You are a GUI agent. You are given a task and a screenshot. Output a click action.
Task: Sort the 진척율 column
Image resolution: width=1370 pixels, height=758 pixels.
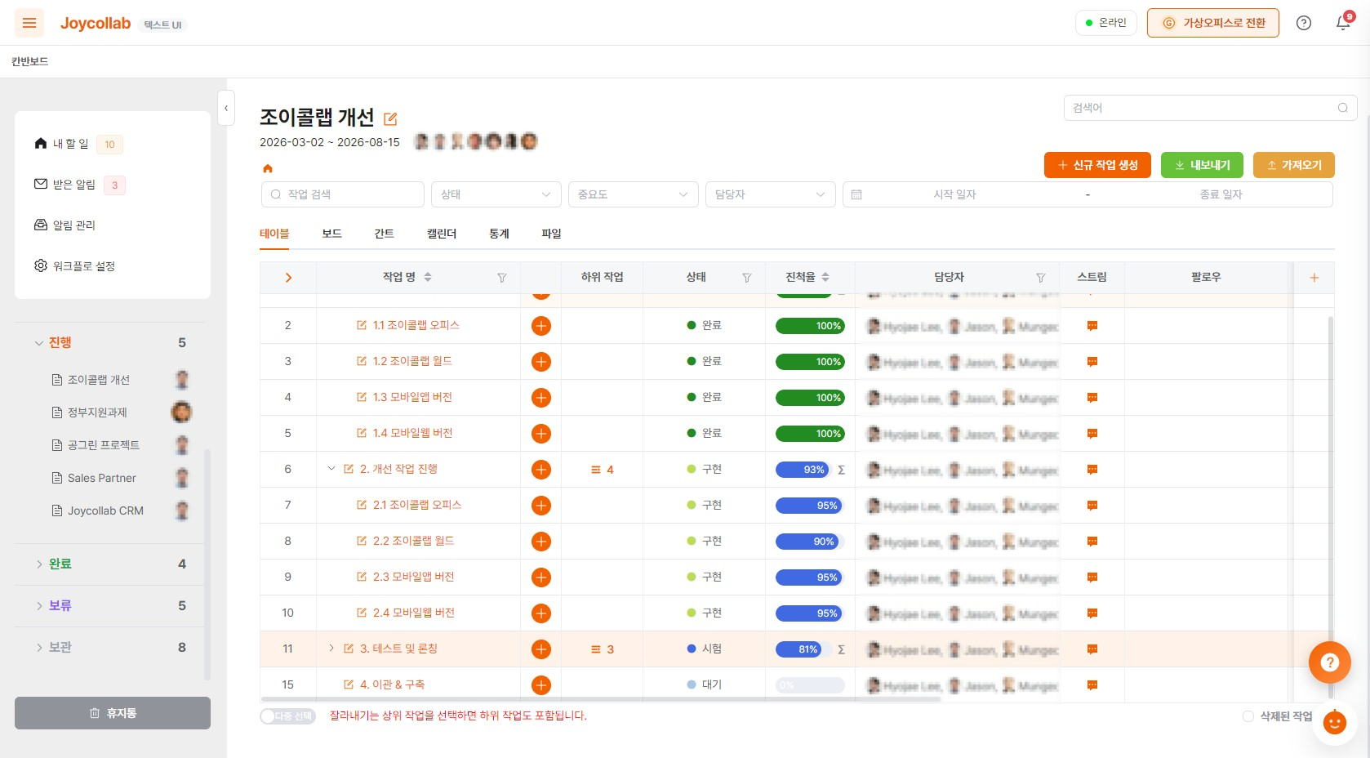[825, 278]
